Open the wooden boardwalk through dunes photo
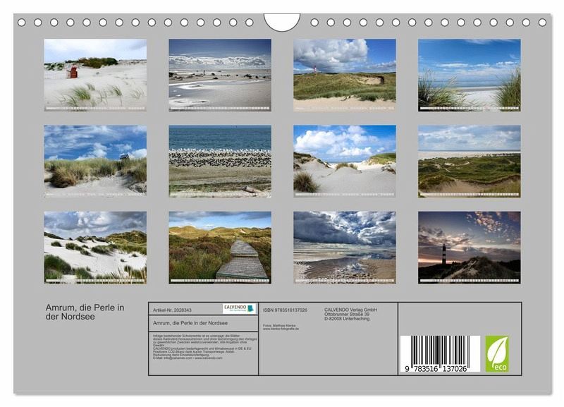 coord(220,247)
